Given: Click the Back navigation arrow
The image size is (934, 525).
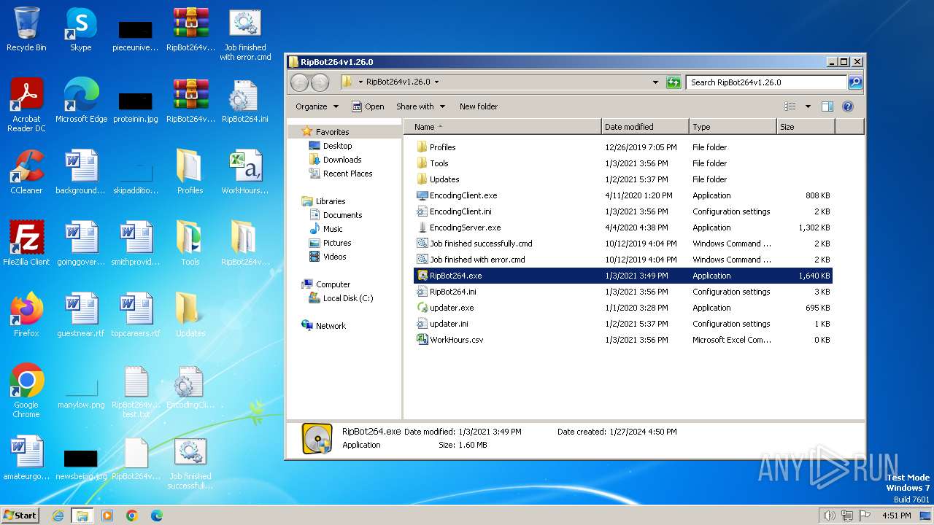Looking at the screenshot, I should tap(299, 82).
